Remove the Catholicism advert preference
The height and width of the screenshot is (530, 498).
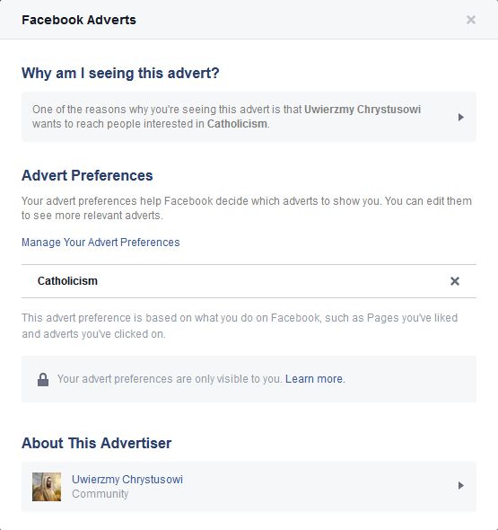455,281
